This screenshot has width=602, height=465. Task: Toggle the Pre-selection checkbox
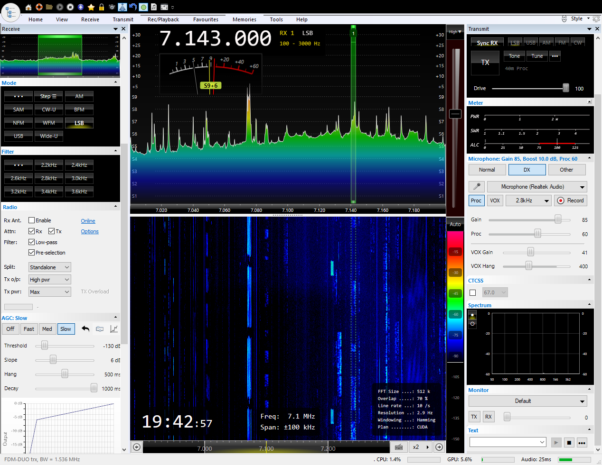point(32,253)
